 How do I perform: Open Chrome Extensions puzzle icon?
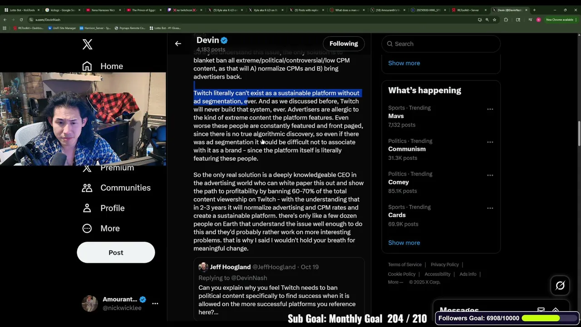pyautogui.click(x=506, y=20)
